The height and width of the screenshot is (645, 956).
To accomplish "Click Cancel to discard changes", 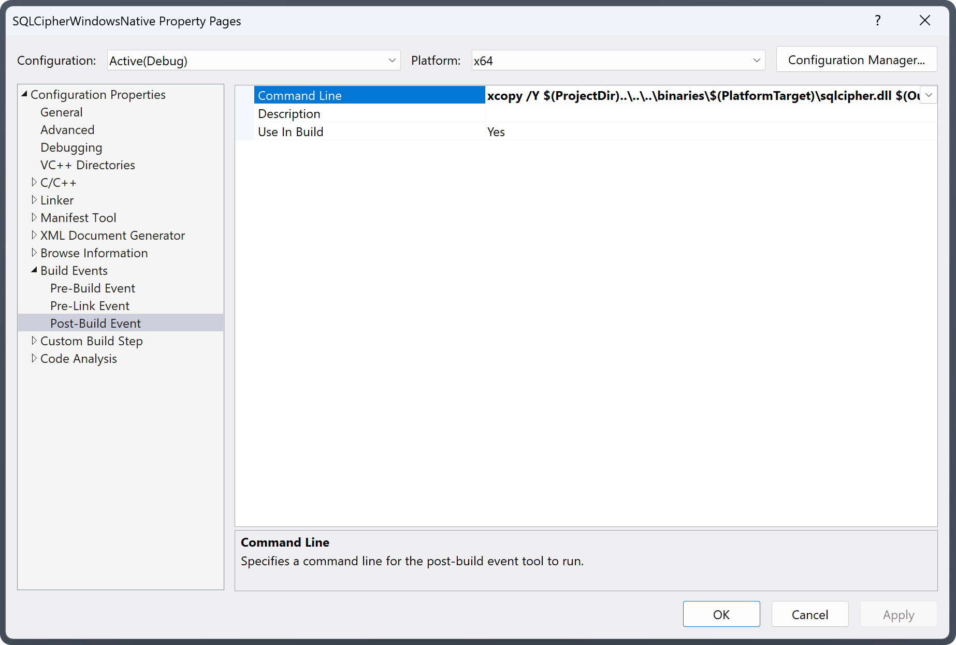I will click(x=810, y=614).
